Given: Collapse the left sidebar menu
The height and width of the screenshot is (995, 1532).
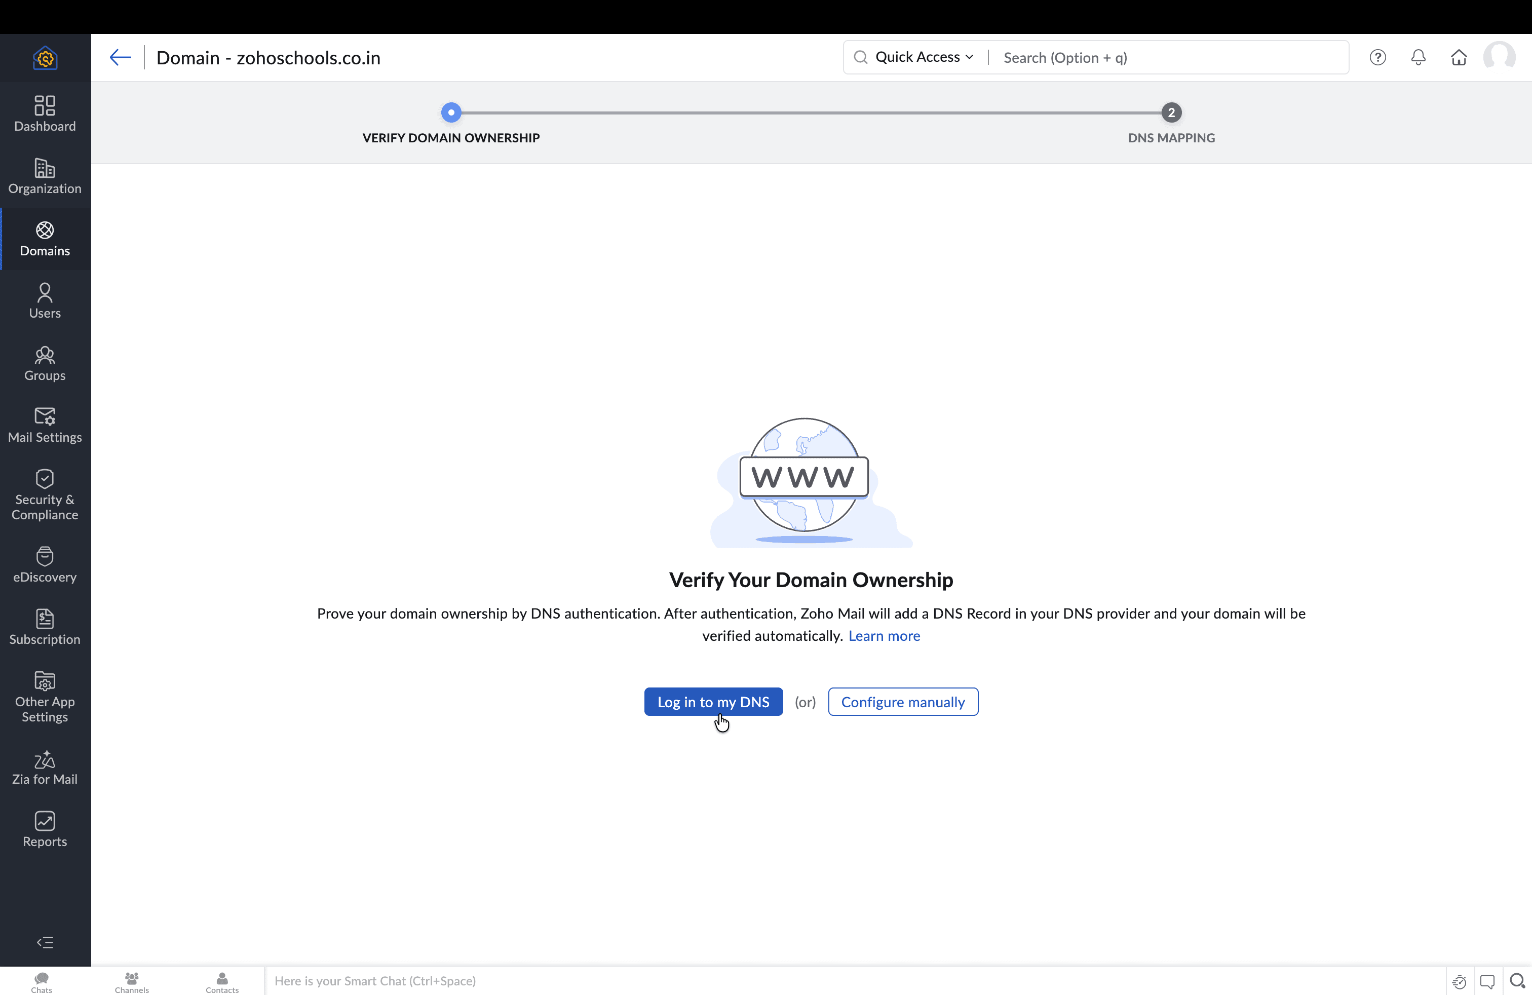Looking at the screenshot, I should [x=45, y=943].
